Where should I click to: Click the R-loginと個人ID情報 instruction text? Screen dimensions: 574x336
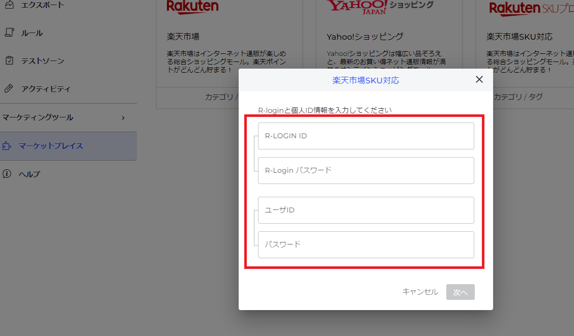tap(325, 110)
